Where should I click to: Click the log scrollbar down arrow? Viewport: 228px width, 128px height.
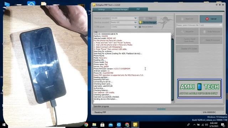pos(172,102)
